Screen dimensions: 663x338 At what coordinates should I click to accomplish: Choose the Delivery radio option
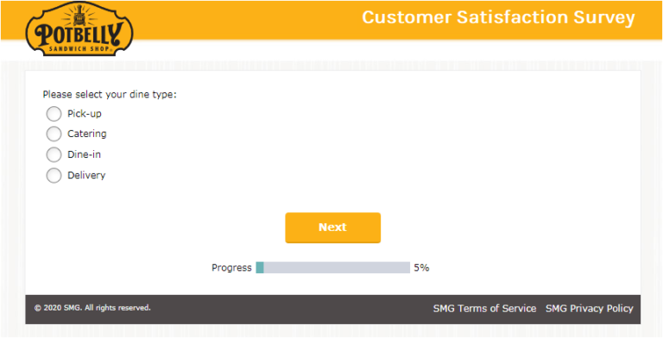[x=54, y=175]
